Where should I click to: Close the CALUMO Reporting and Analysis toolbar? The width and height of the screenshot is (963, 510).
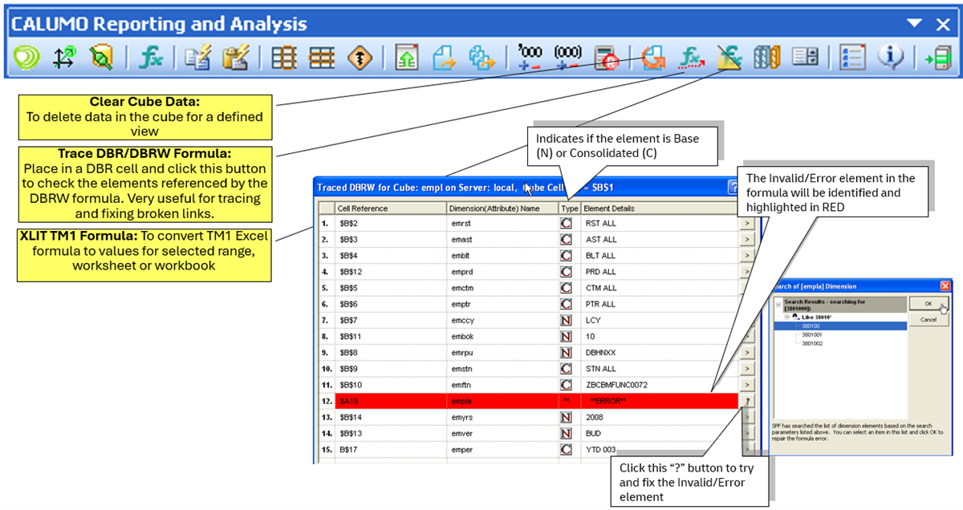tap(943, 23)
